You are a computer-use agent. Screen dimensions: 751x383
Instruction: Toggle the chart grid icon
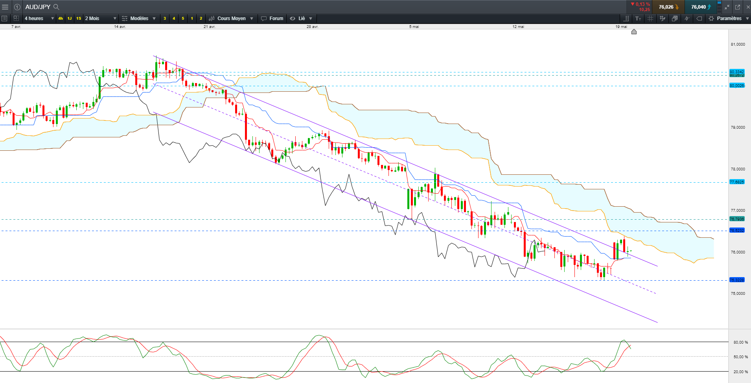coord(650,19)
